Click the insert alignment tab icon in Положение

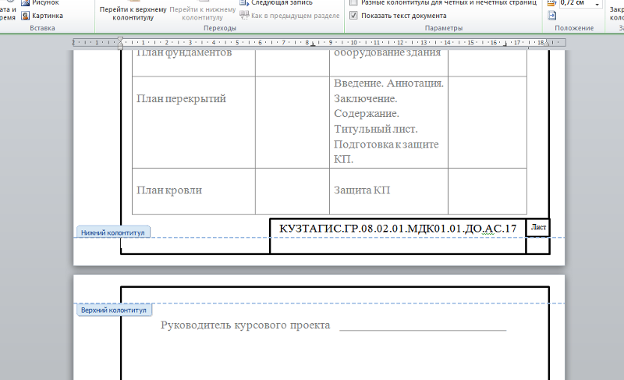click(552, 16)
